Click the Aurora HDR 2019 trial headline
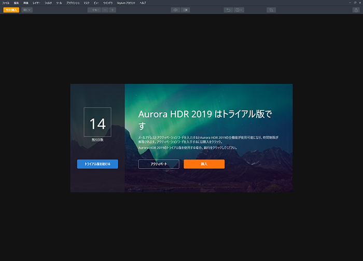 pyautogui.click(x=205, y=120)
